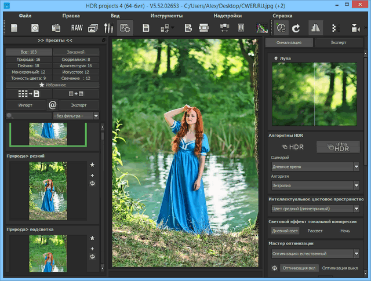This screenshot has height=281, width=371.
Task: Open the Сценарий 'Дневное время' dropdown
Action: click(315, 167)
